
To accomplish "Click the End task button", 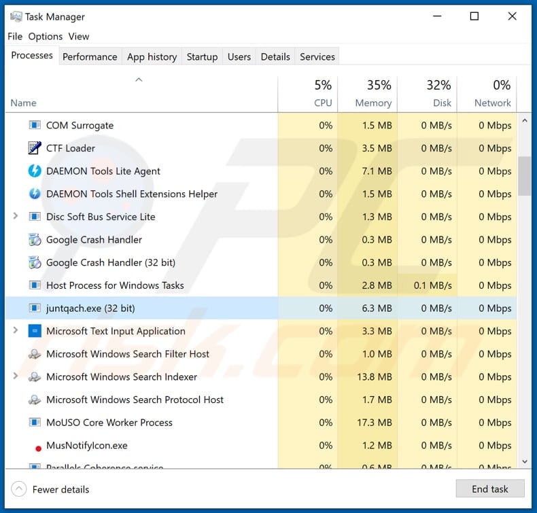I will (x=490, y=489).
